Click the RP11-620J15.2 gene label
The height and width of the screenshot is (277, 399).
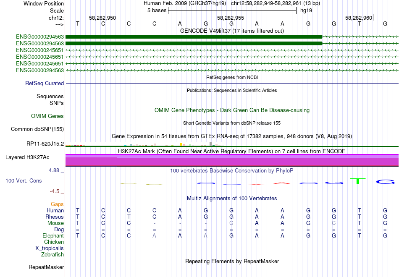45,144
